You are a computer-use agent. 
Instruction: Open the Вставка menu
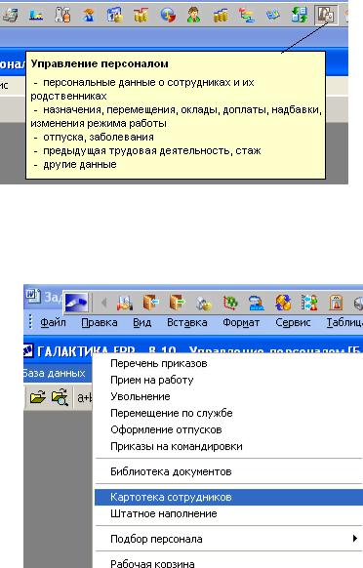coord(187,322)
